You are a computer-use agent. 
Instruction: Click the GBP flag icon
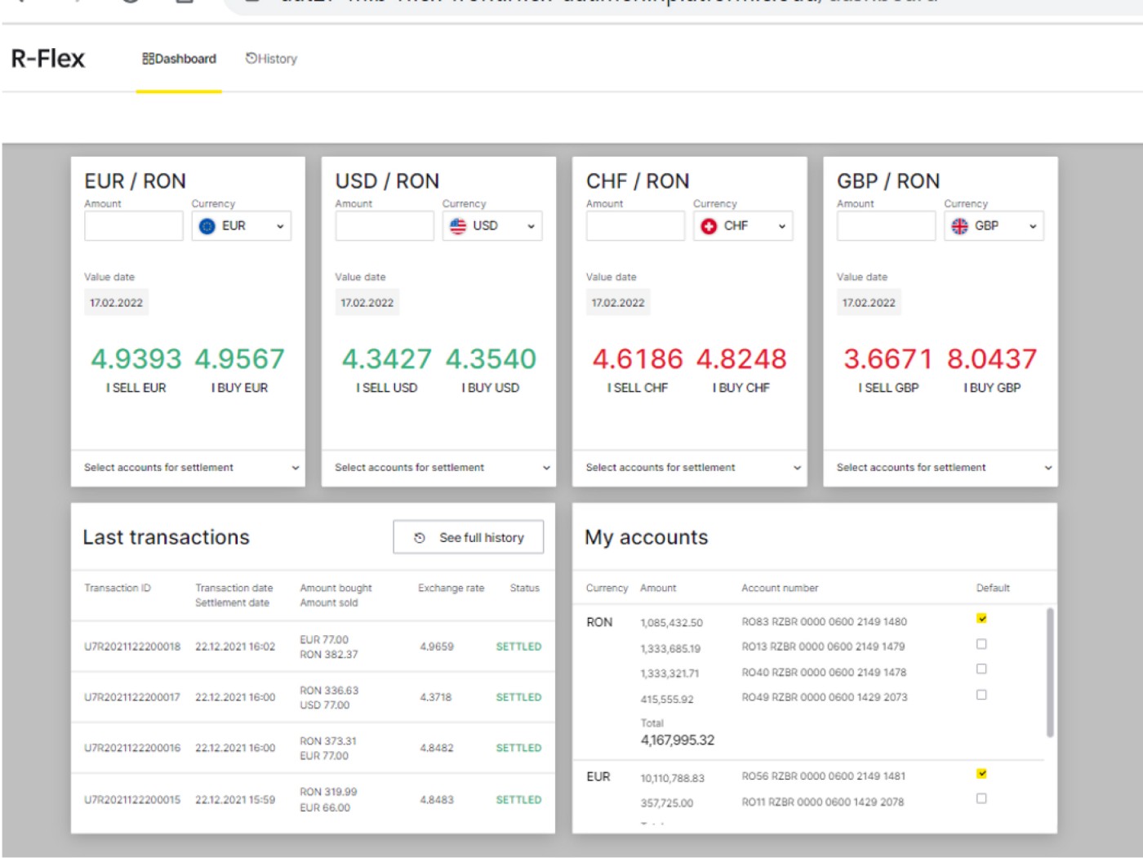tap(959, 226)
